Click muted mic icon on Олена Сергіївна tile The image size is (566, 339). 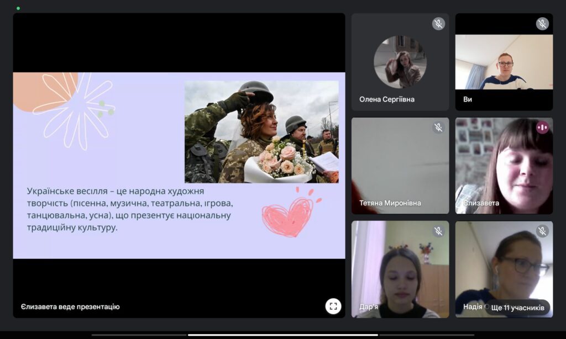coord(438,24)
